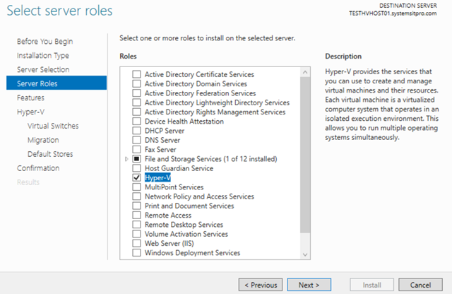Uncheck the Hyper-V role checkbox
This screenshot has height=294, width=452.
click(x=136, y=178)
